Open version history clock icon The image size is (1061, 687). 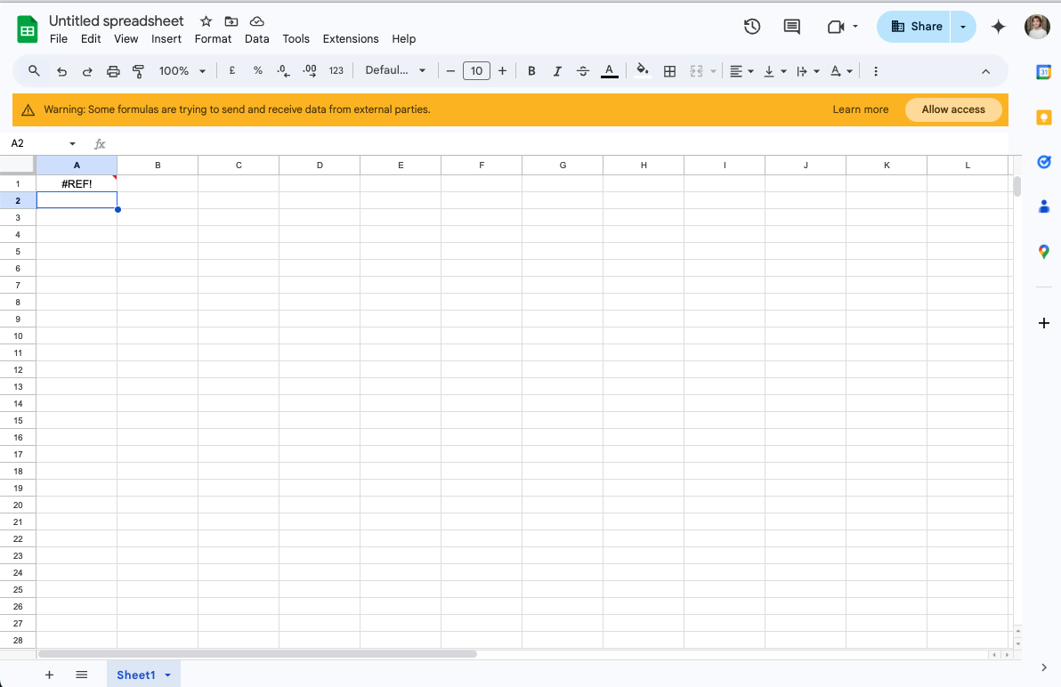(x=752, y=27)
